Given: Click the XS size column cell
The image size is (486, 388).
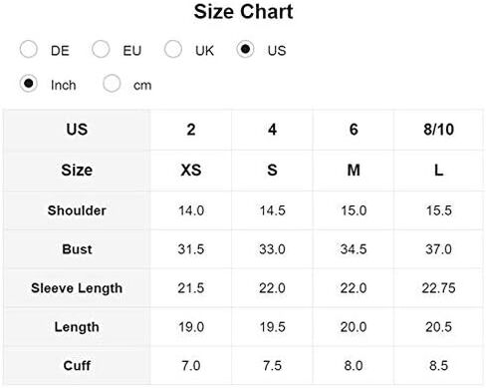Looking at the screenshot, I should coord(191,171).
